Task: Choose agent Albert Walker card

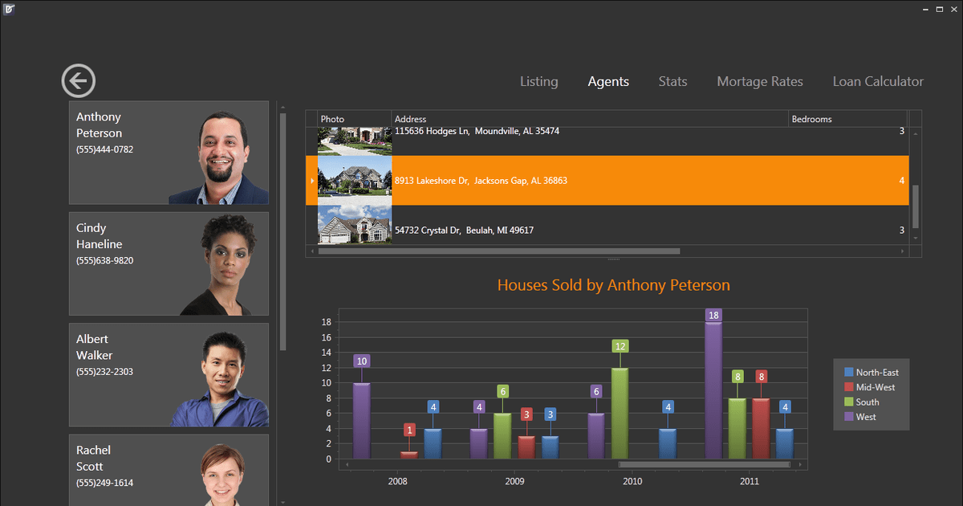Action: 169,374
